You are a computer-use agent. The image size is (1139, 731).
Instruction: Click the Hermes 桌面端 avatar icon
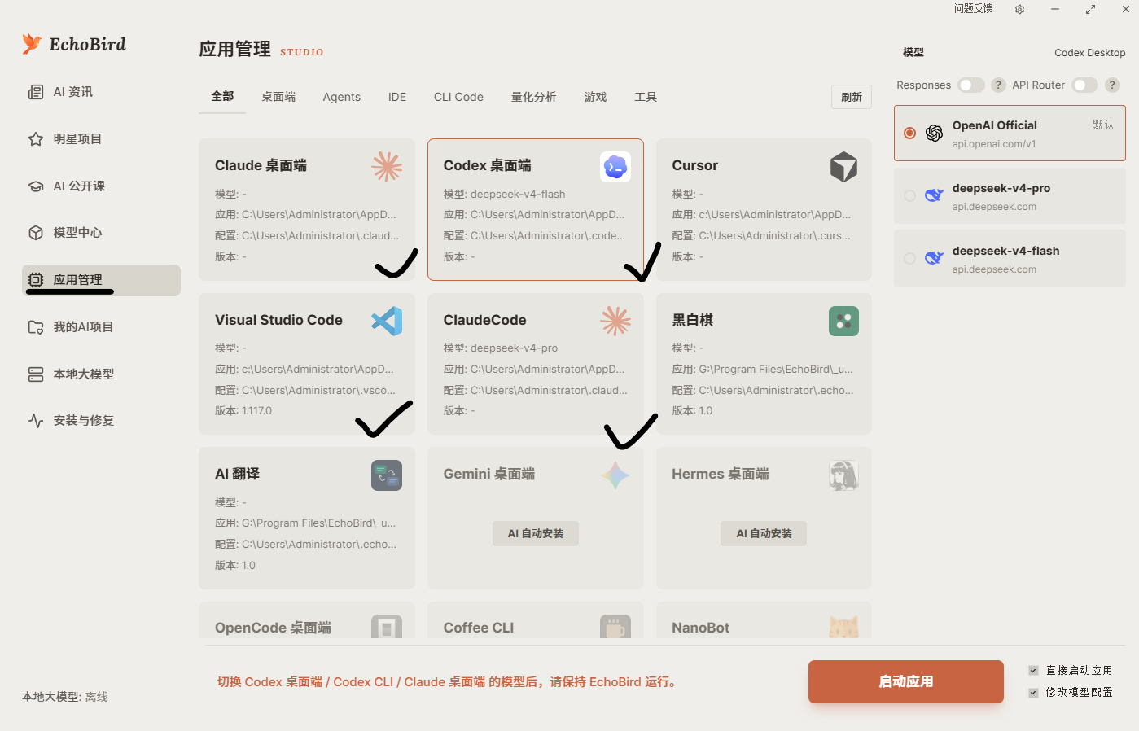pos(843,475)
